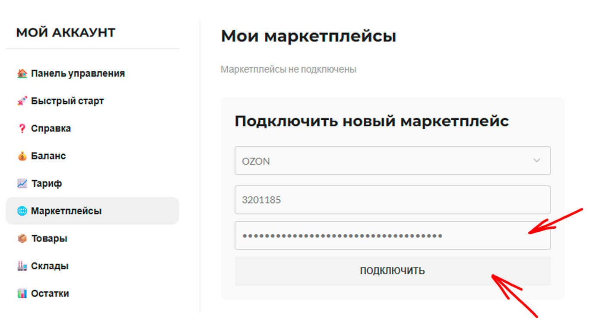Click the factory icon beside Склады
This screenshot has width=590, height=332.
click(x=22, y=266)
